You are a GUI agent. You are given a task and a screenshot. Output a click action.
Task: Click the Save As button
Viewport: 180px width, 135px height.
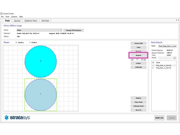(139, 110)
